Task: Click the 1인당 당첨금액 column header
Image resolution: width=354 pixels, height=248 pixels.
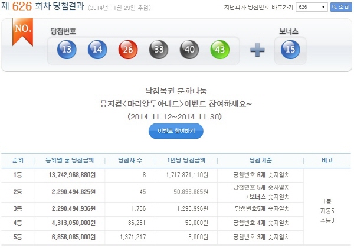Action: (184, 161)
